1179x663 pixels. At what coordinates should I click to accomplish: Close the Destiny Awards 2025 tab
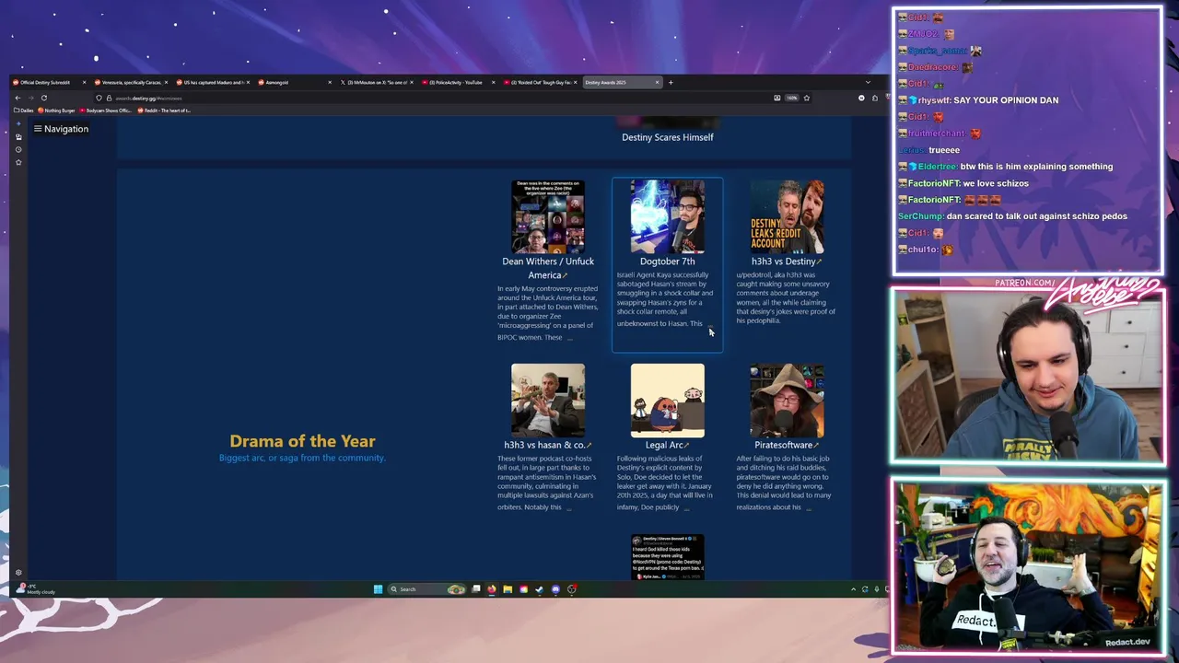point(657,83)
